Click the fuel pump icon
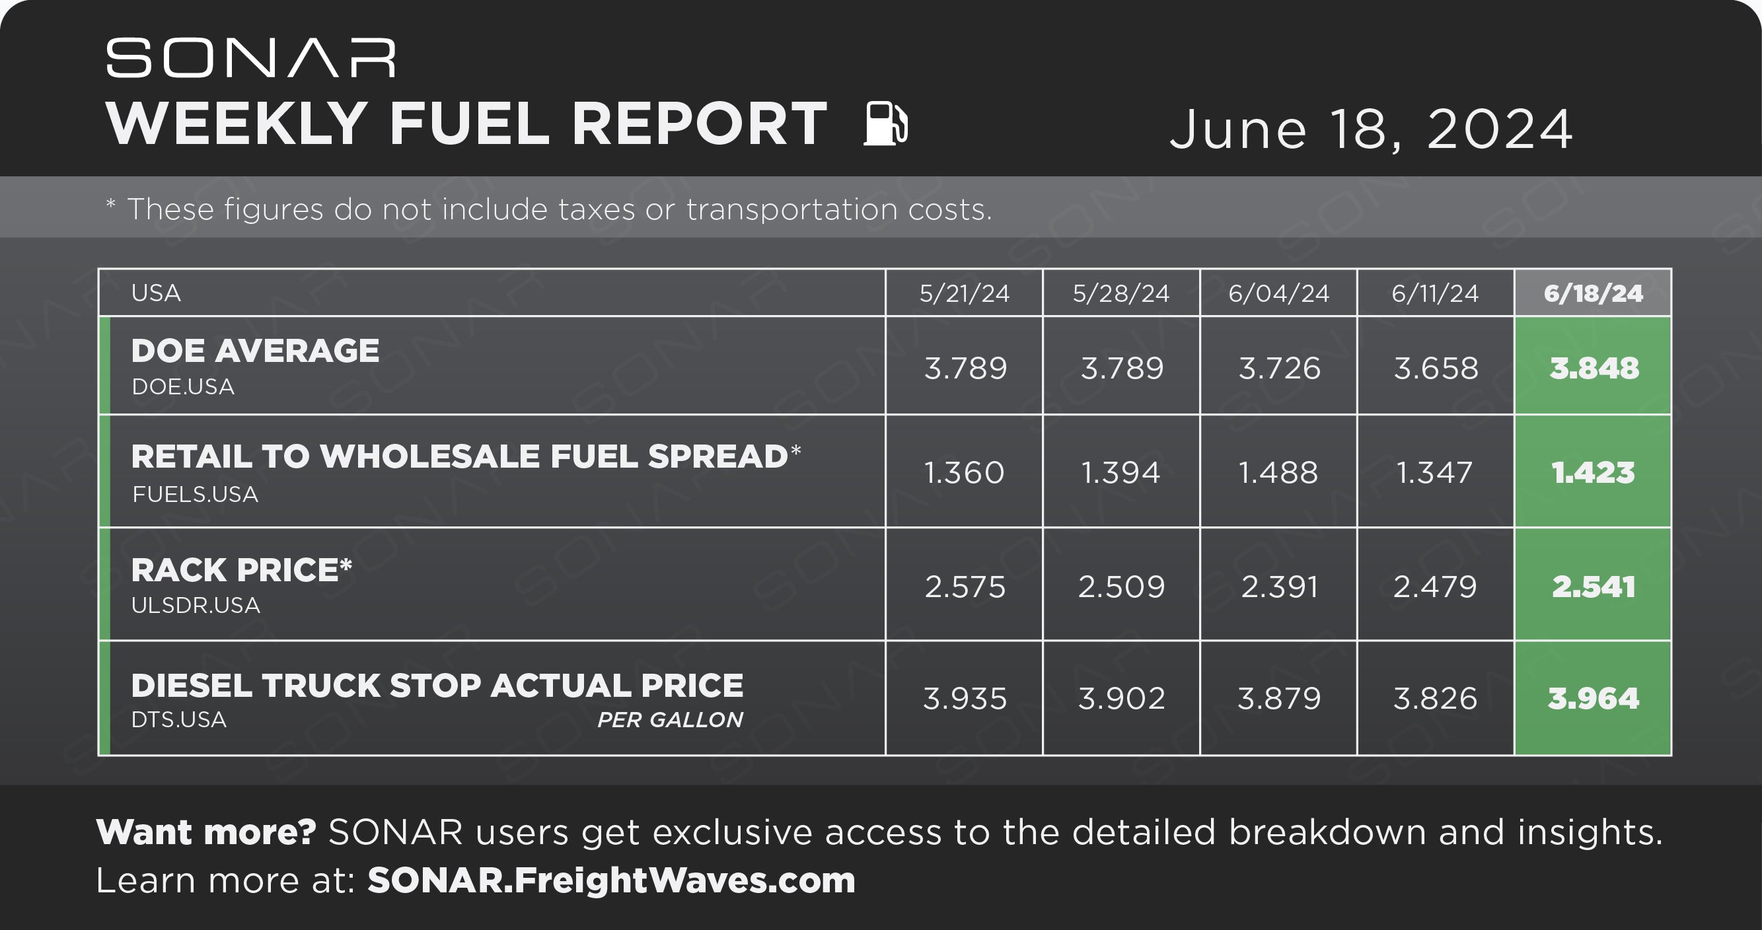Screen dimensions: 1762x930 point(887,123)
